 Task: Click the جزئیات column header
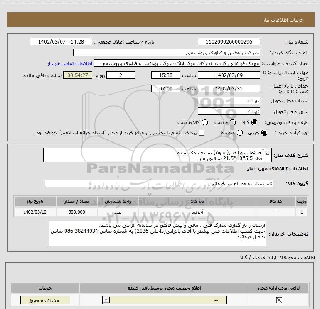[x=45, y=288]
